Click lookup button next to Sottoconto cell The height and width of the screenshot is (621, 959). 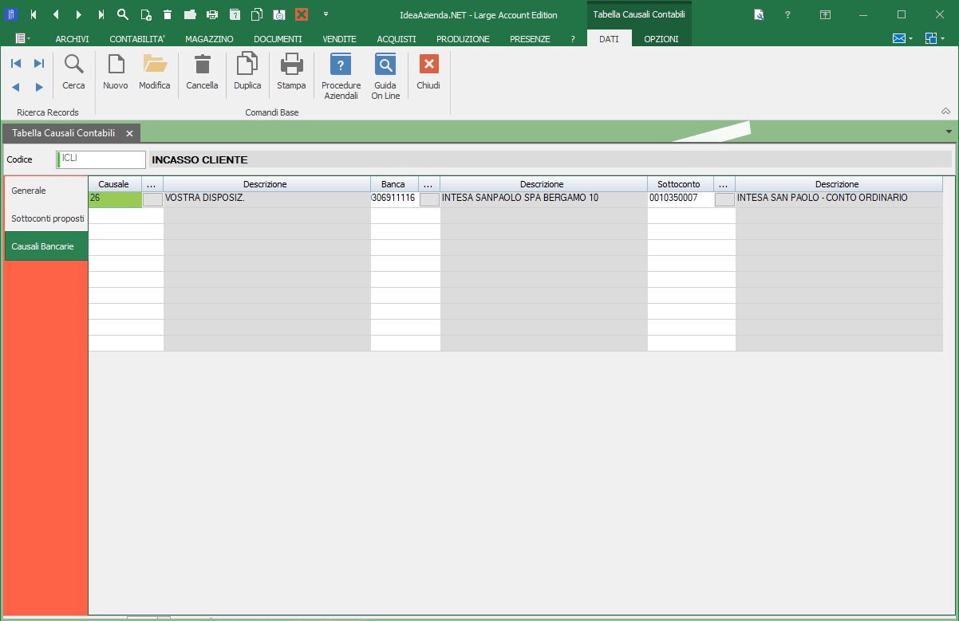tap(725, 199)
